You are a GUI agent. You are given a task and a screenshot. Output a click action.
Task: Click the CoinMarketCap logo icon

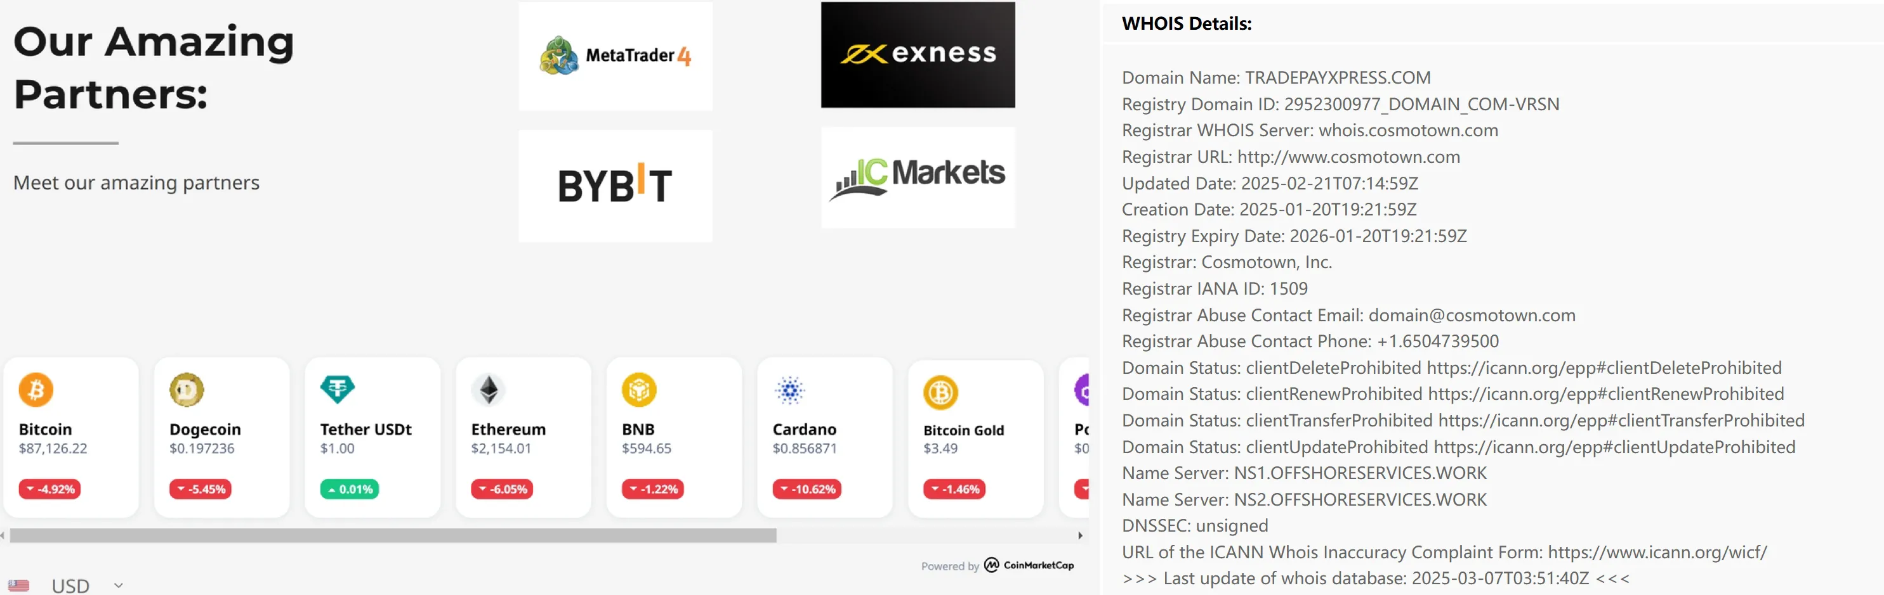991,565
